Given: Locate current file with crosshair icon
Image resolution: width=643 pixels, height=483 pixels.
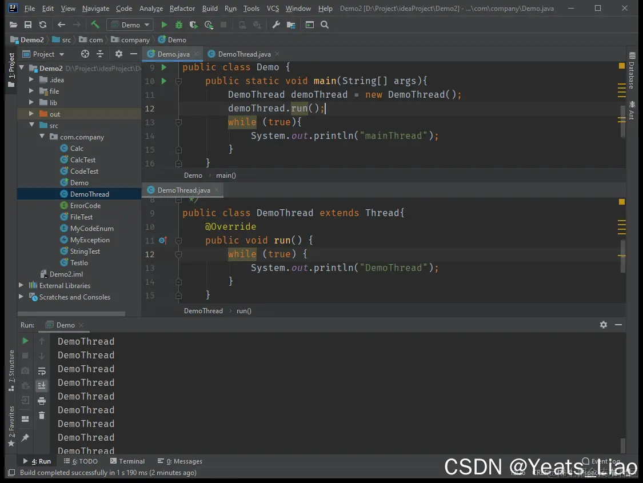Looking at the screenshot, I should pyautogui.click(x=85, y=54).
